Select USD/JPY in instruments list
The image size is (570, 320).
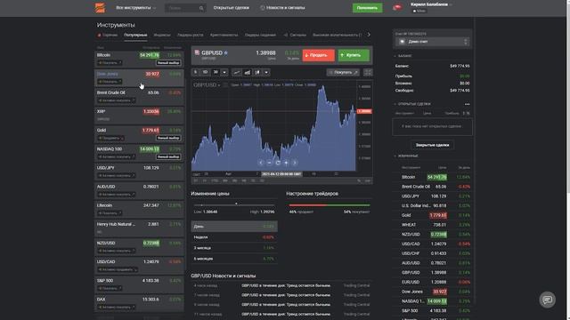(x=139, y=172)
